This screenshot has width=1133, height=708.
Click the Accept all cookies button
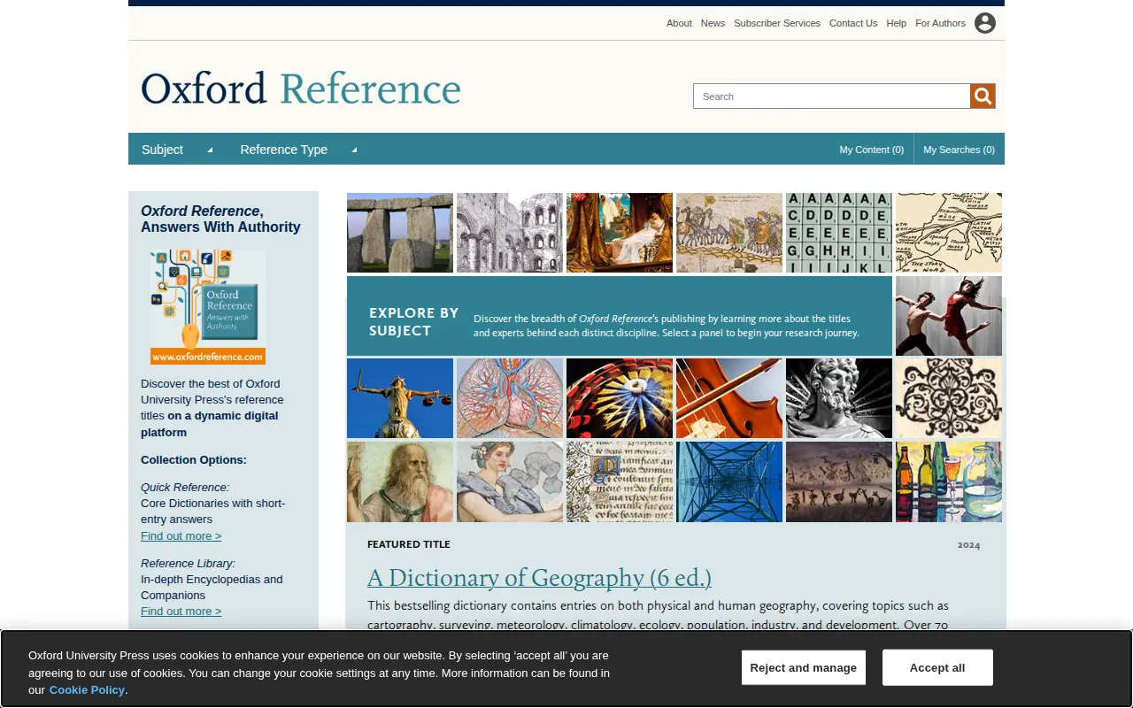(x=937, y=667)
